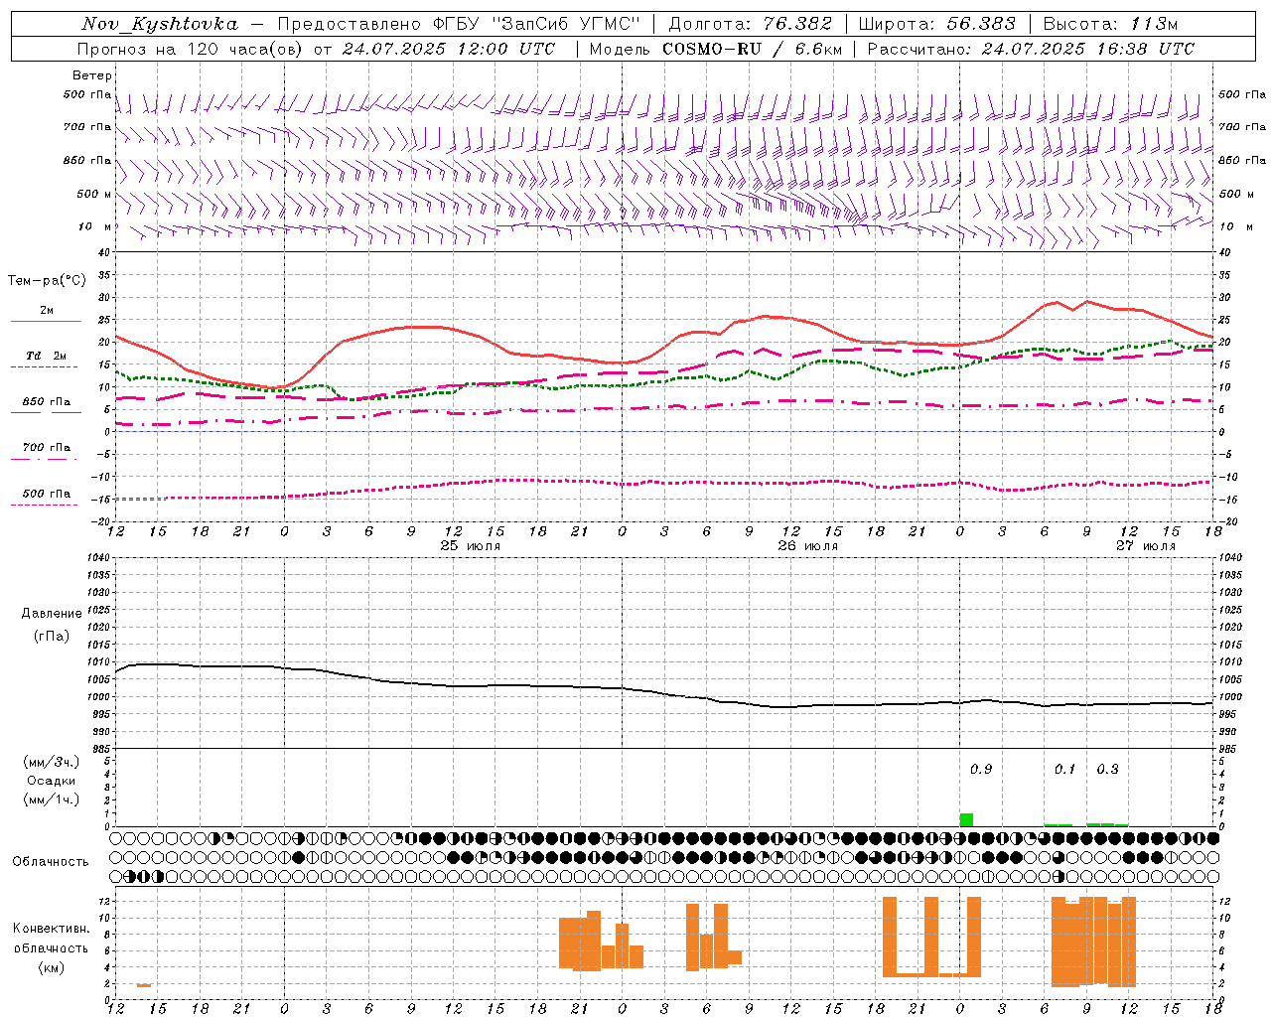Click the 25 июля date label
1271x1017 pixels.
tap(471, 546)
